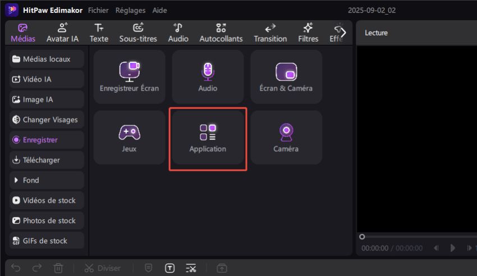Viewport: 477px width, 276px height.
Task: Open the Autocollants tab
Action: click(x=221, y=33)
